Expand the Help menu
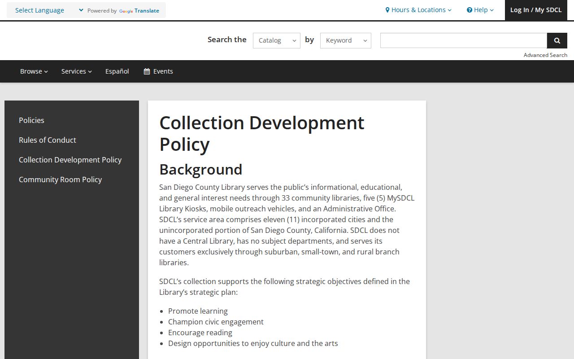The image size is (574, 359). click(480, 10)
